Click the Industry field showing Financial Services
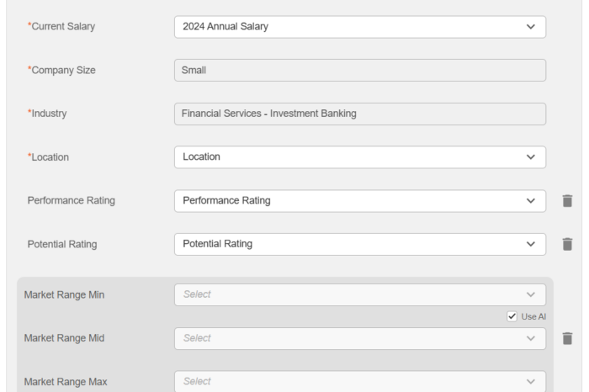Screen dimensions: 589x392 click(x=359, y=114)
